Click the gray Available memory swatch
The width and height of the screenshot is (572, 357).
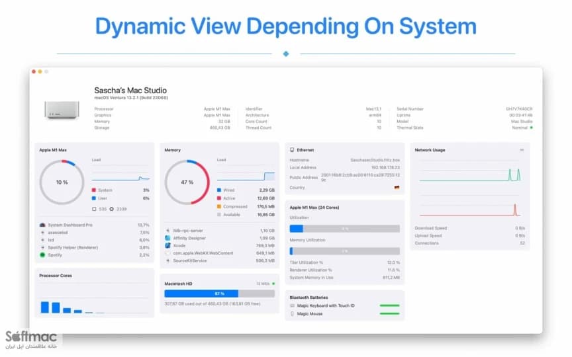click(x=219, y=215)
